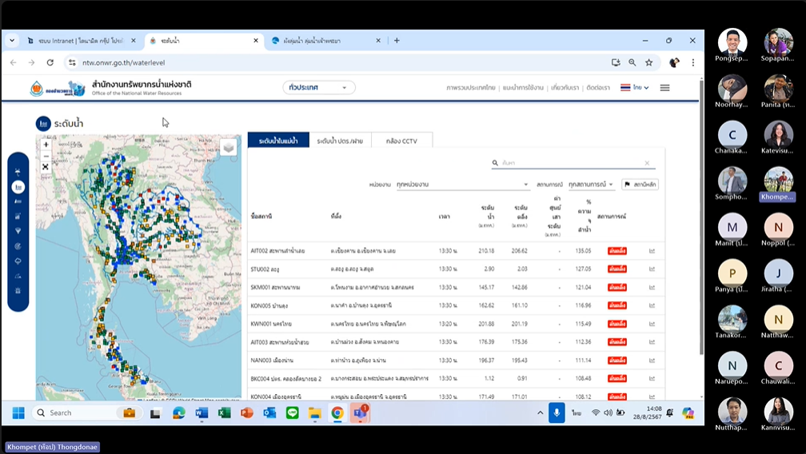This screenshot has height=454, width=806.
Task: Open the Contact us header link
Action: point(598,88)
